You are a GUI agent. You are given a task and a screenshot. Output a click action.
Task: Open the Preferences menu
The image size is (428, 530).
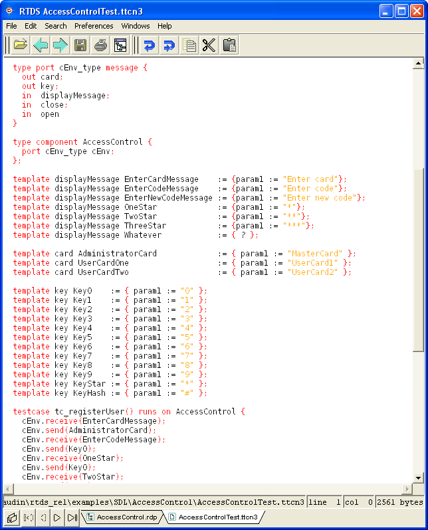(94, 26)
